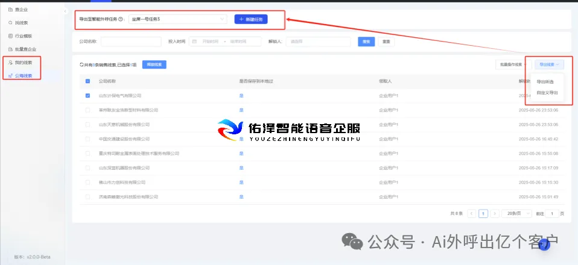Click the blue 搜索 button

point(366,42)
